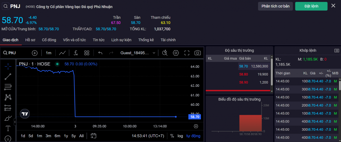Open the emoji icons tool
The width and height of the screenshot is (341, 142).
tap(8, 139)
